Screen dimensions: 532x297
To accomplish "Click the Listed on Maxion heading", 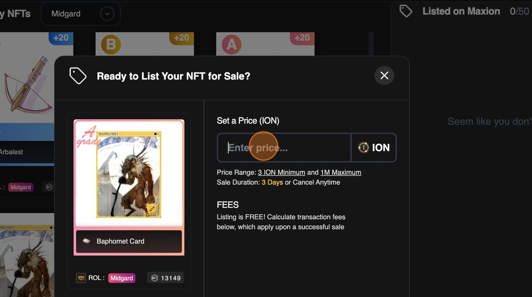I will (x=461, y=11).
